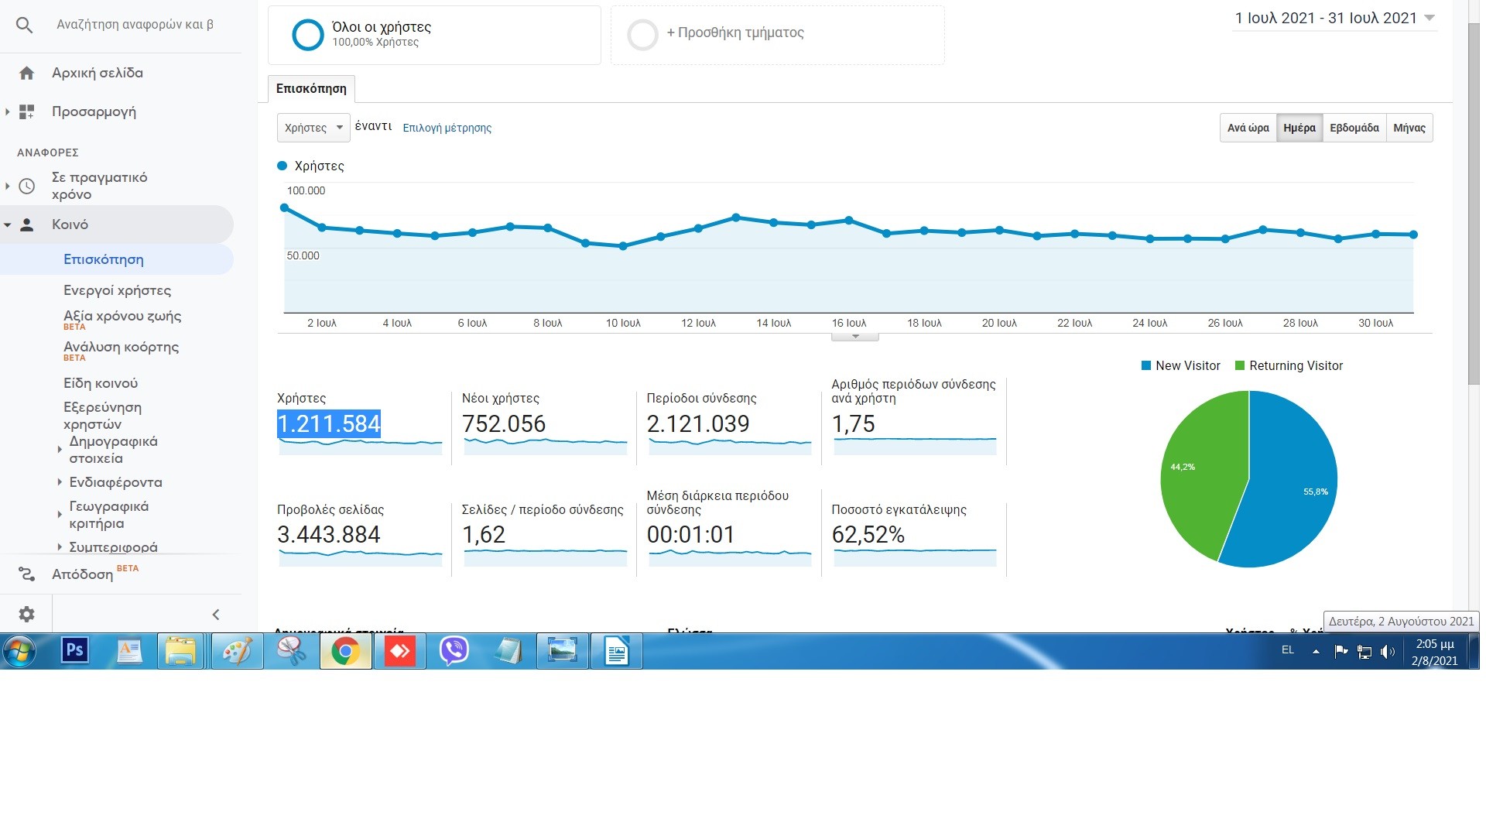The image size is (1486, 836).
Task: Switch chart to hourly view
Action: click(x=1248, y=128)
